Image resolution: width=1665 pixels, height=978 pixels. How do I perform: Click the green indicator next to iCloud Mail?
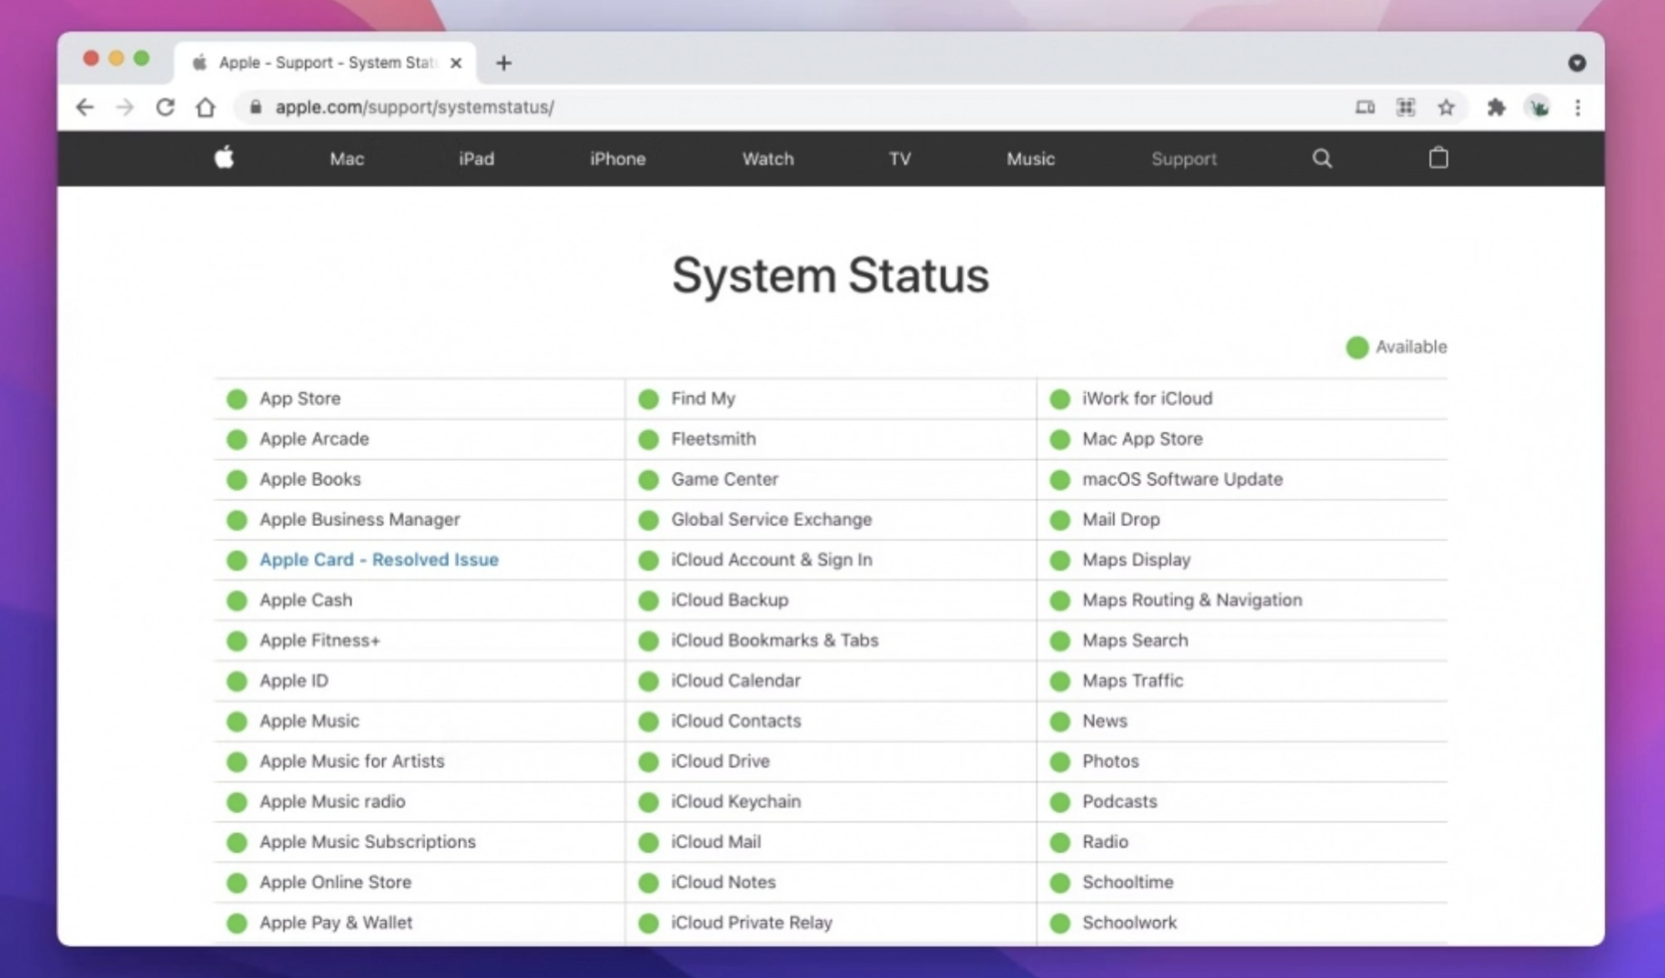pos(648,842)
